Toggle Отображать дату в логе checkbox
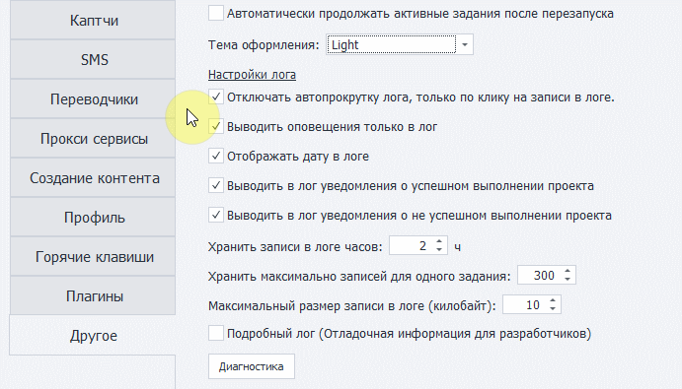Image resolution: width=682 pixels, height=389 pixels. click(216, 156)
